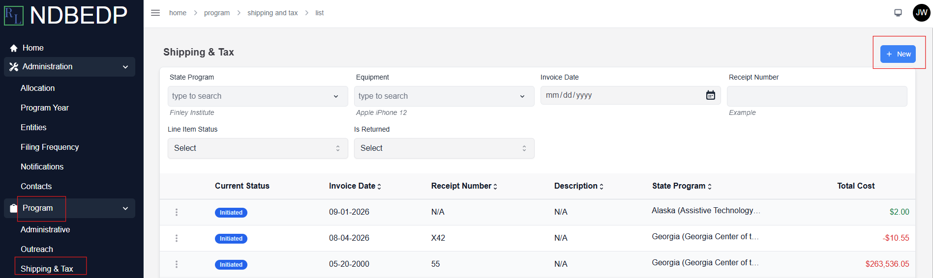The width and height of the screenshot is (933, 278).
Task: Open row actions for receipt X42
Action: [177, 238]
